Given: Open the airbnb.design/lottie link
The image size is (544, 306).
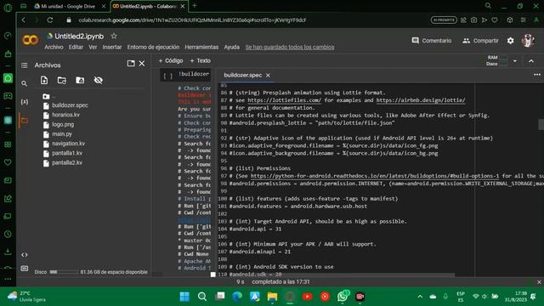Looking at the screenshot, I should (x=421, y=100).
